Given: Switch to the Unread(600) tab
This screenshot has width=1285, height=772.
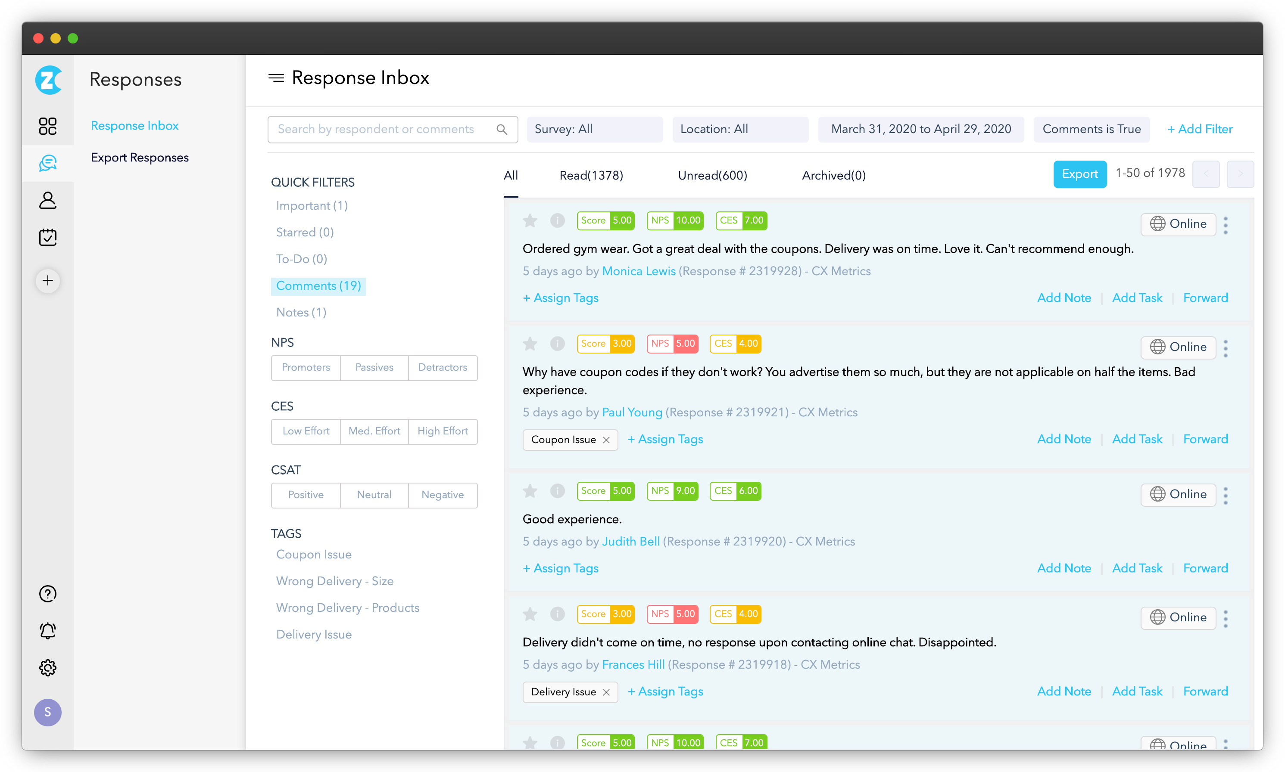Looking at the screenshot, I should coord(712,176).
